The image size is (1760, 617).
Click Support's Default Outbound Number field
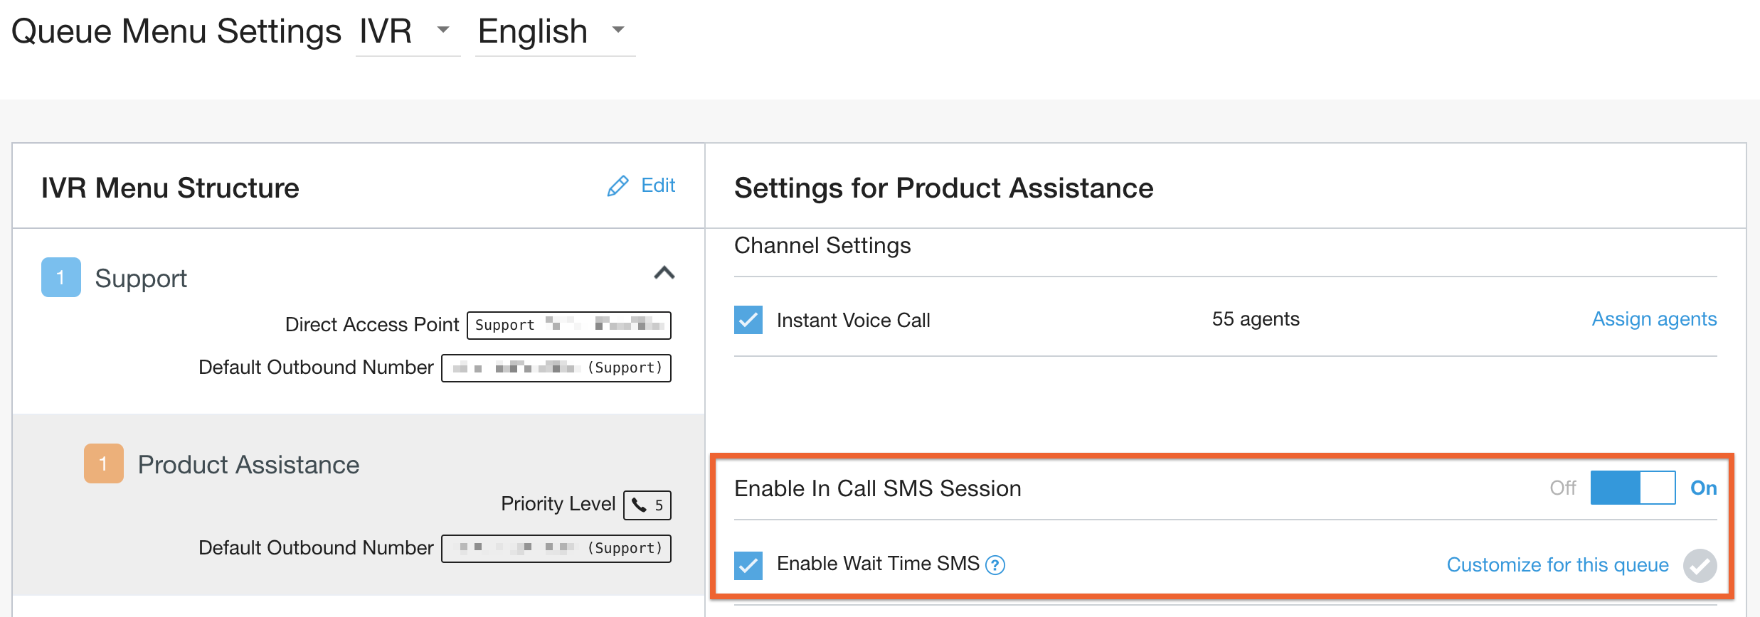click(556, 367)
